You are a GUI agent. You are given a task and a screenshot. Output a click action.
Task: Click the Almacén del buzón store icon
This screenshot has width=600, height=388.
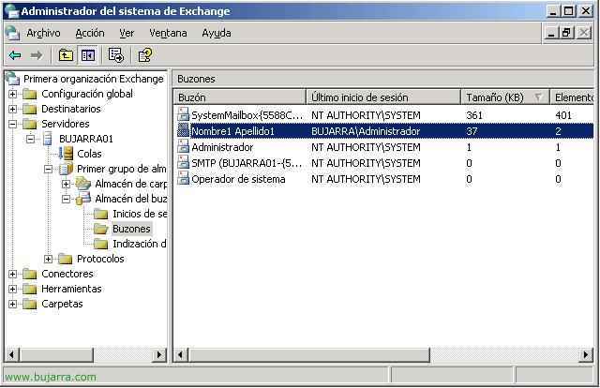pos(83,199)
